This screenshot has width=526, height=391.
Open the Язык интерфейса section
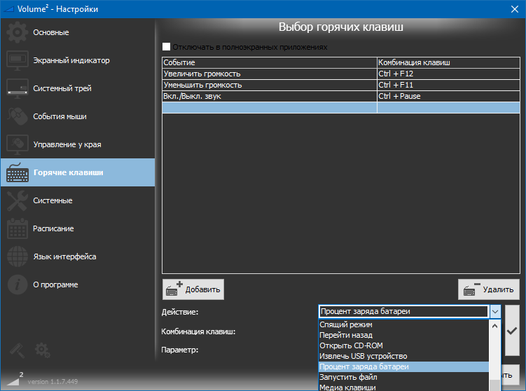click(x=78, y=256)
